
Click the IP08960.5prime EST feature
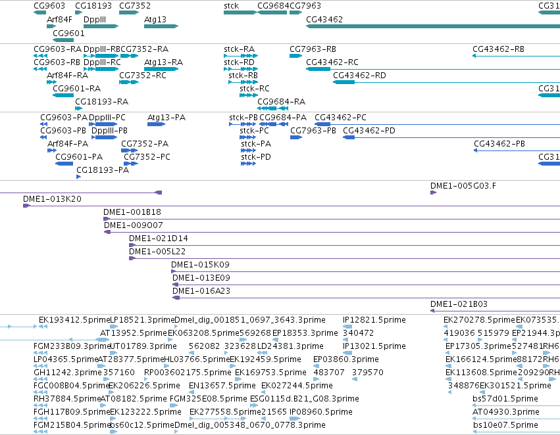click(x=295, y=419)
